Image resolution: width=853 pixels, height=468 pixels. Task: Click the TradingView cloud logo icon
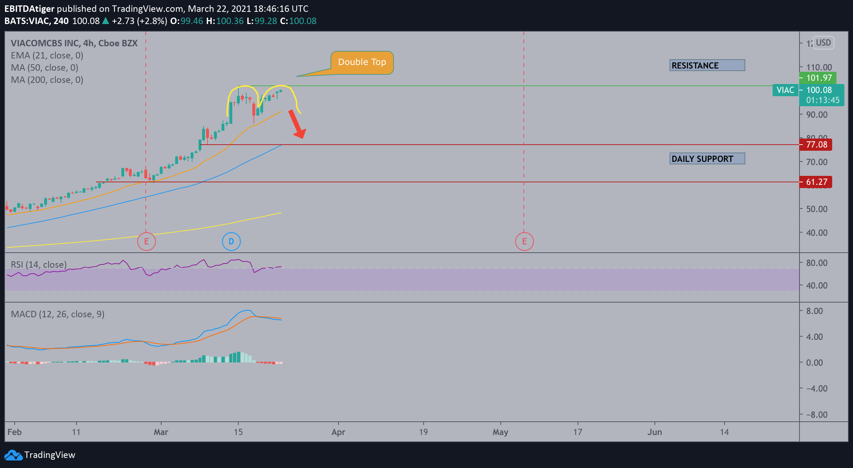pos(13,455)
